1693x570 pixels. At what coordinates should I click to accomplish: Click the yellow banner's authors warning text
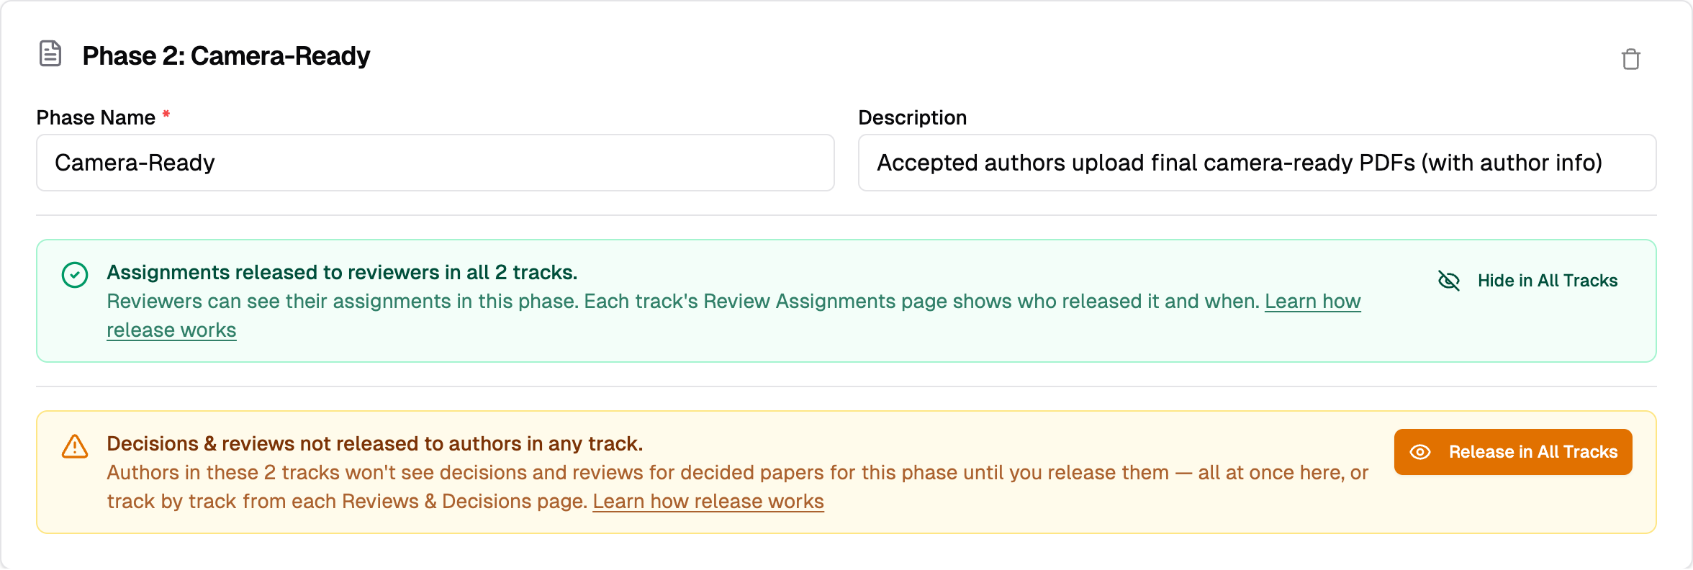point(737,487)
